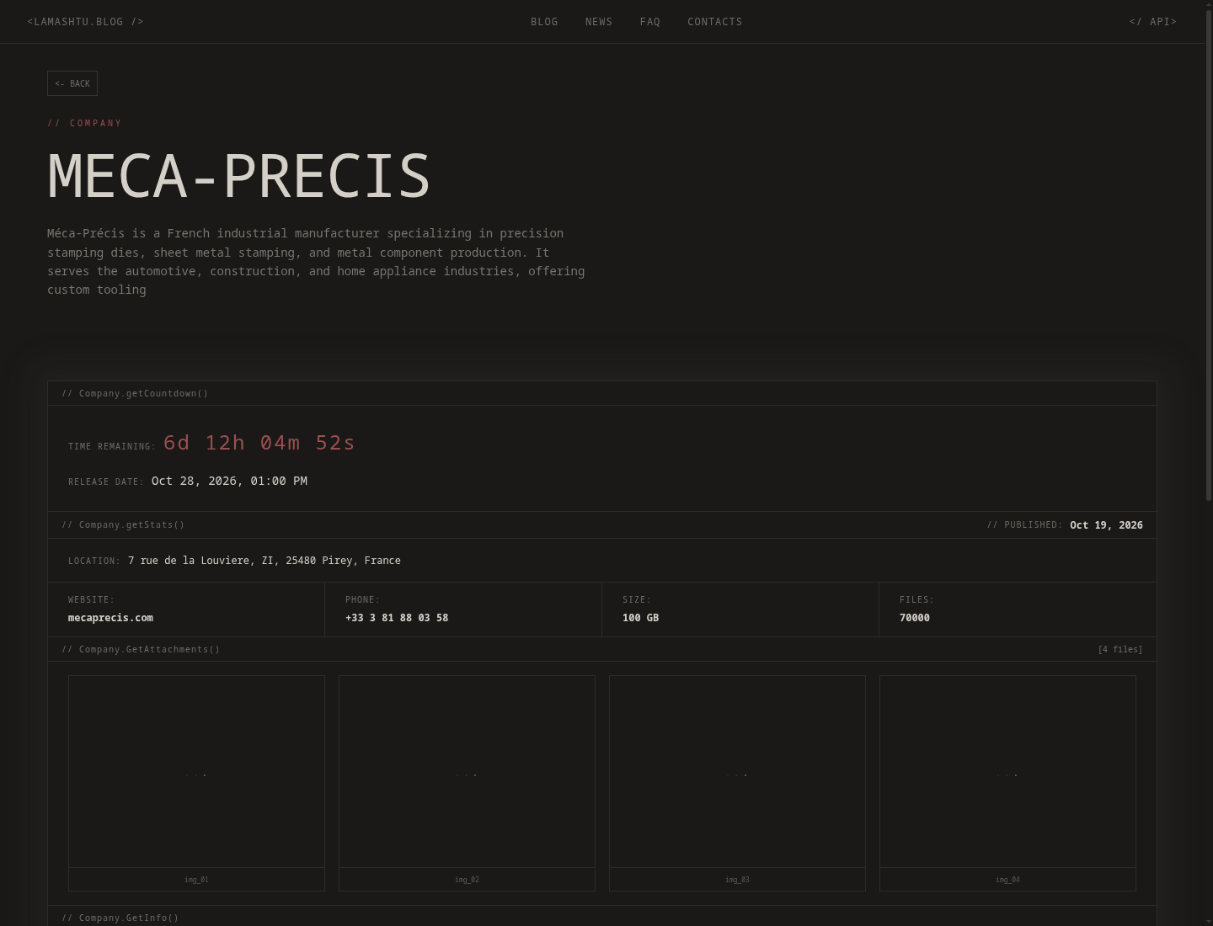Image resolution: width=1213 pixels, height=926 pixels.
Task: Click the MECA-PRECIS page title
Action: (x=239, y=176)
